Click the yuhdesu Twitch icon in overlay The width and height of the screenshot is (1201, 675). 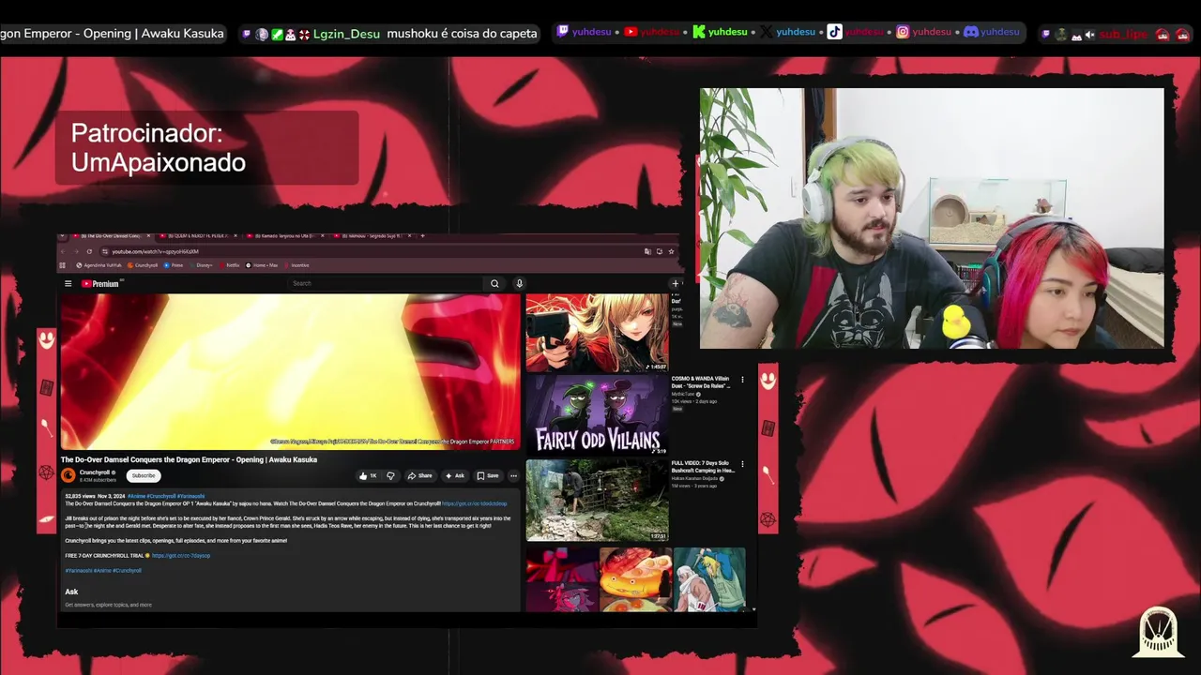click(563, 31)
